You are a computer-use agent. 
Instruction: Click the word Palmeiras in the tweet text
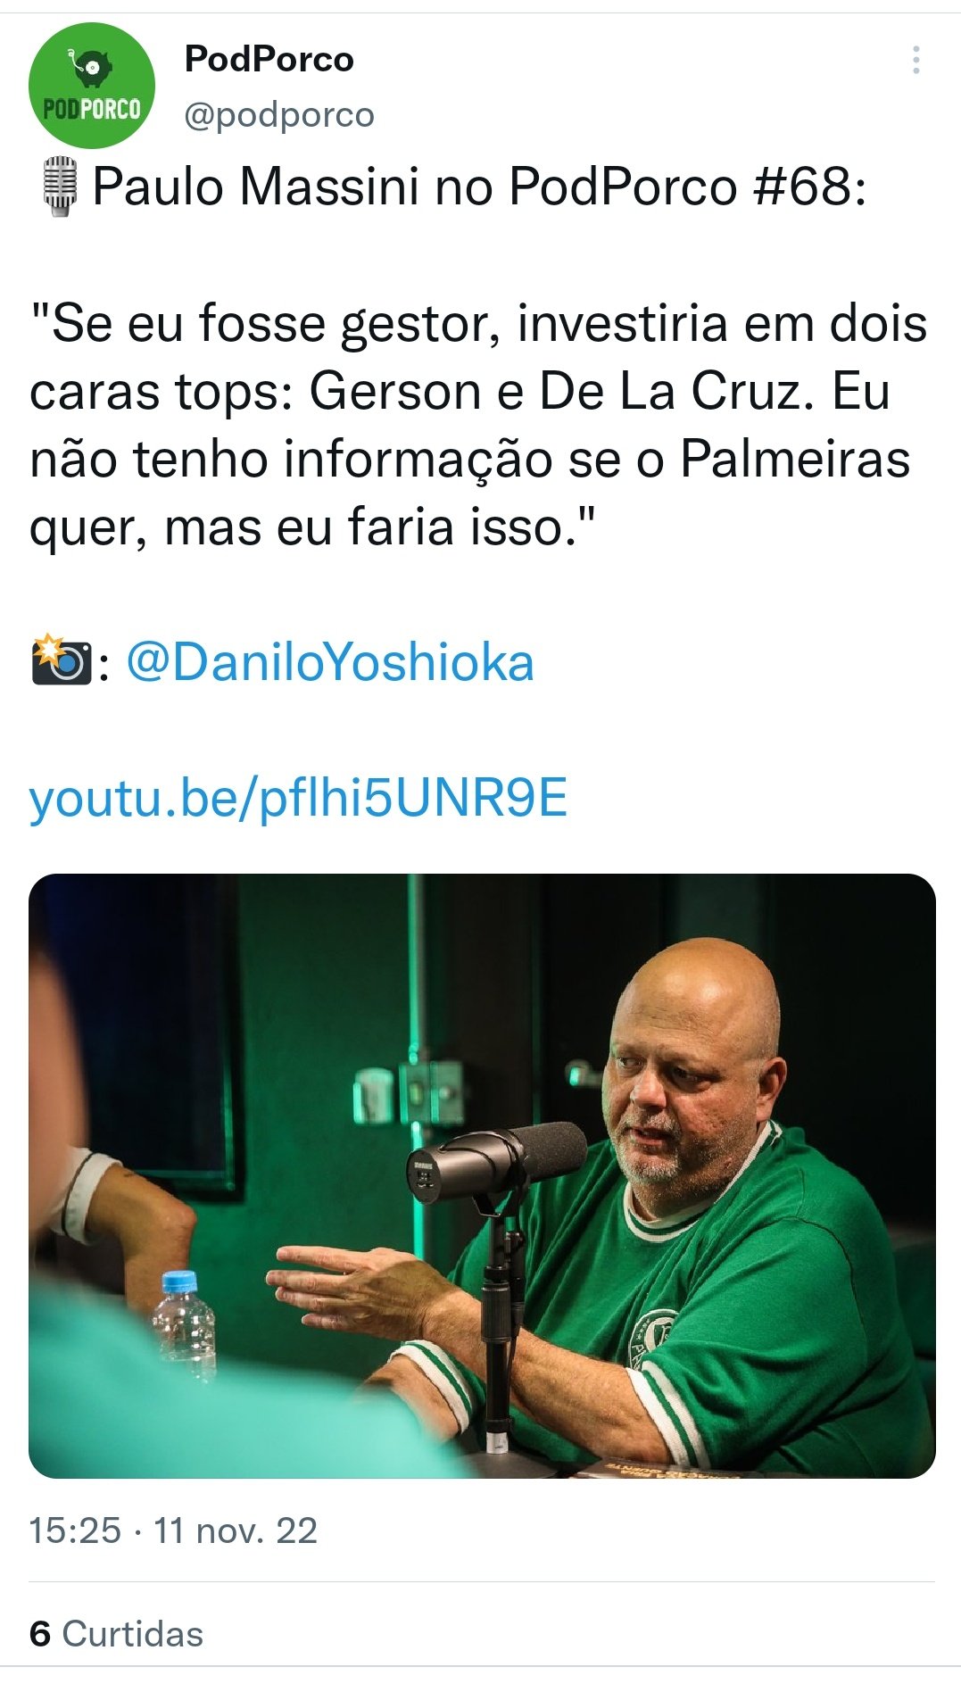(795, 459)
